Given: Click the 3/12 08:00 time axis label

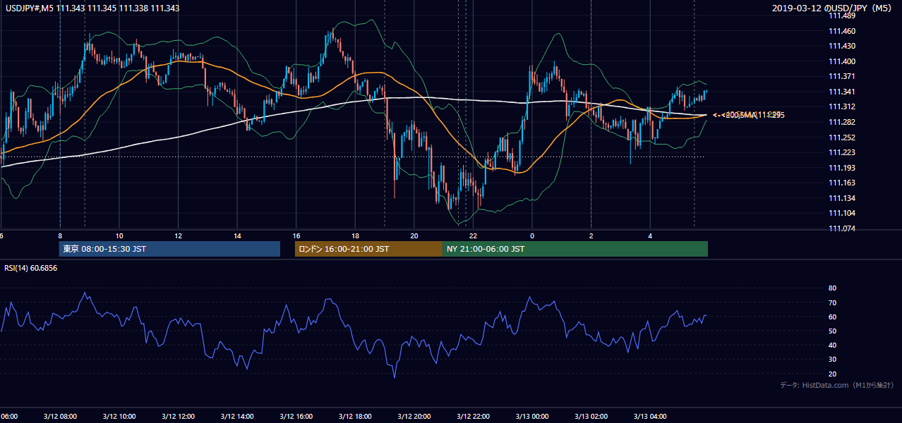Looking at the screenshot, I should pos(59,417).
